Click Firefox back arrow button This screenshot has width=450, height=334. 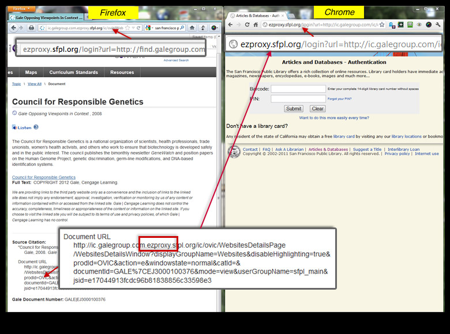14,28
